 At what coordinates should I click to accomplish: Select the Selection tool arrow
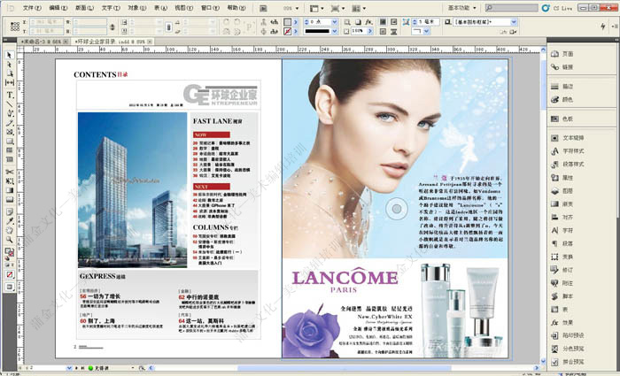tap(9, 55)
